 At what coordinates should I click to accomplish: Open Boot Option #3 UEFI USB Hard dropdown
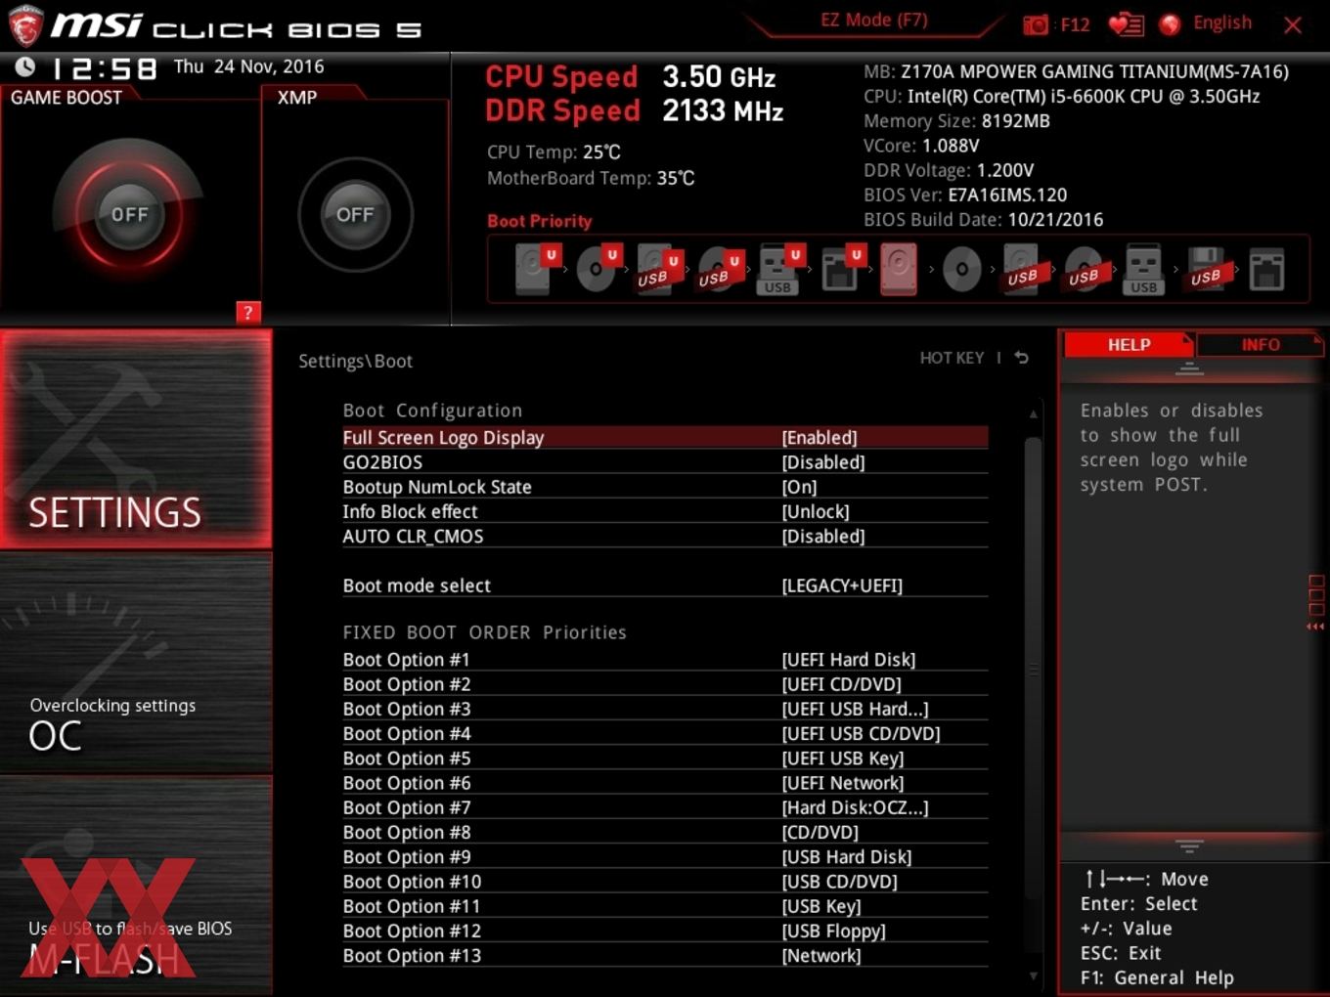tap(855, 709)
